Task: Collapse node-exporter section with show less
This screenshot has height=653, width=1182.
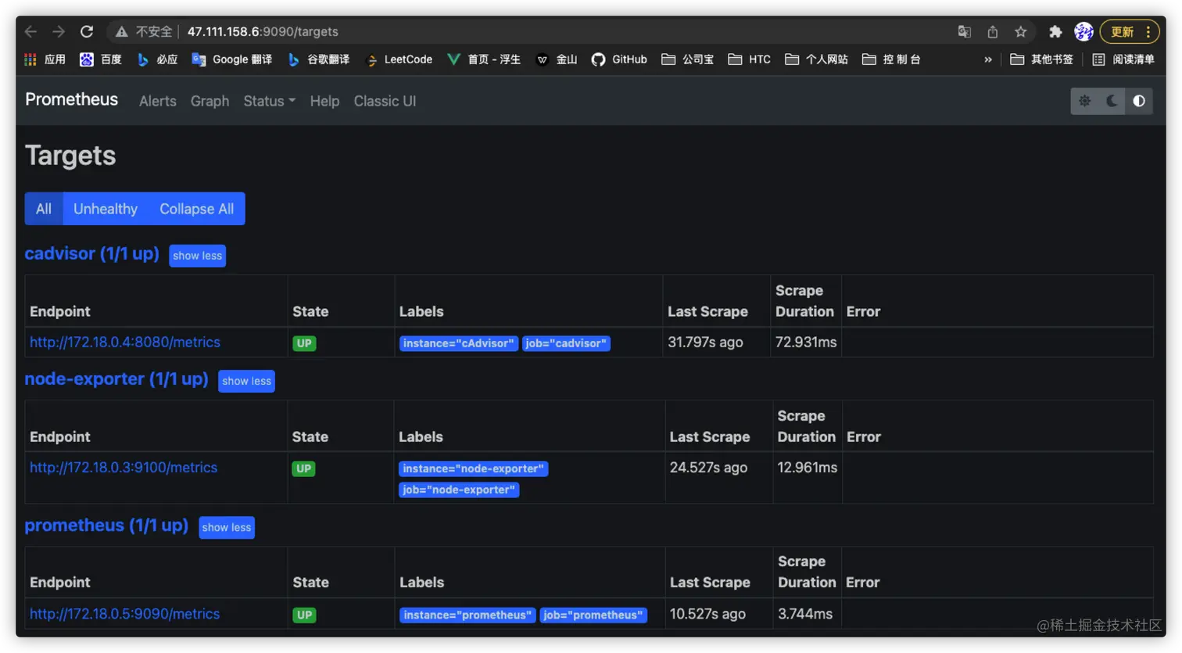Action: (x=246, y=381)
